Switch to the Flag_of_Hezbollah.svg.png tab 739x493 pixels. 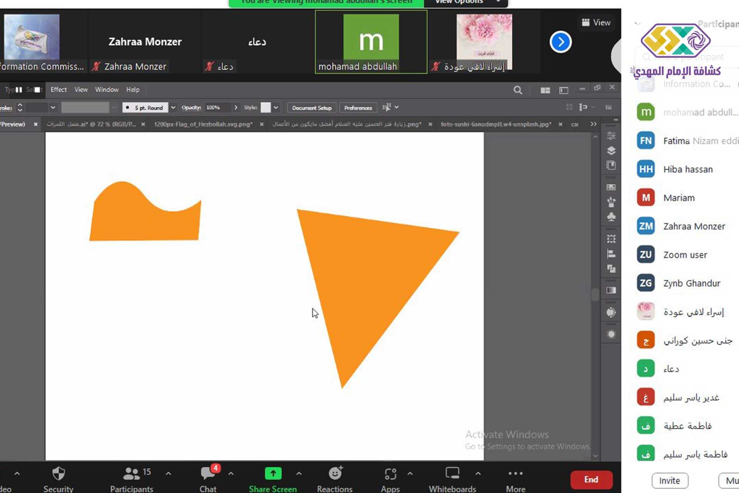tap(203, 124)
